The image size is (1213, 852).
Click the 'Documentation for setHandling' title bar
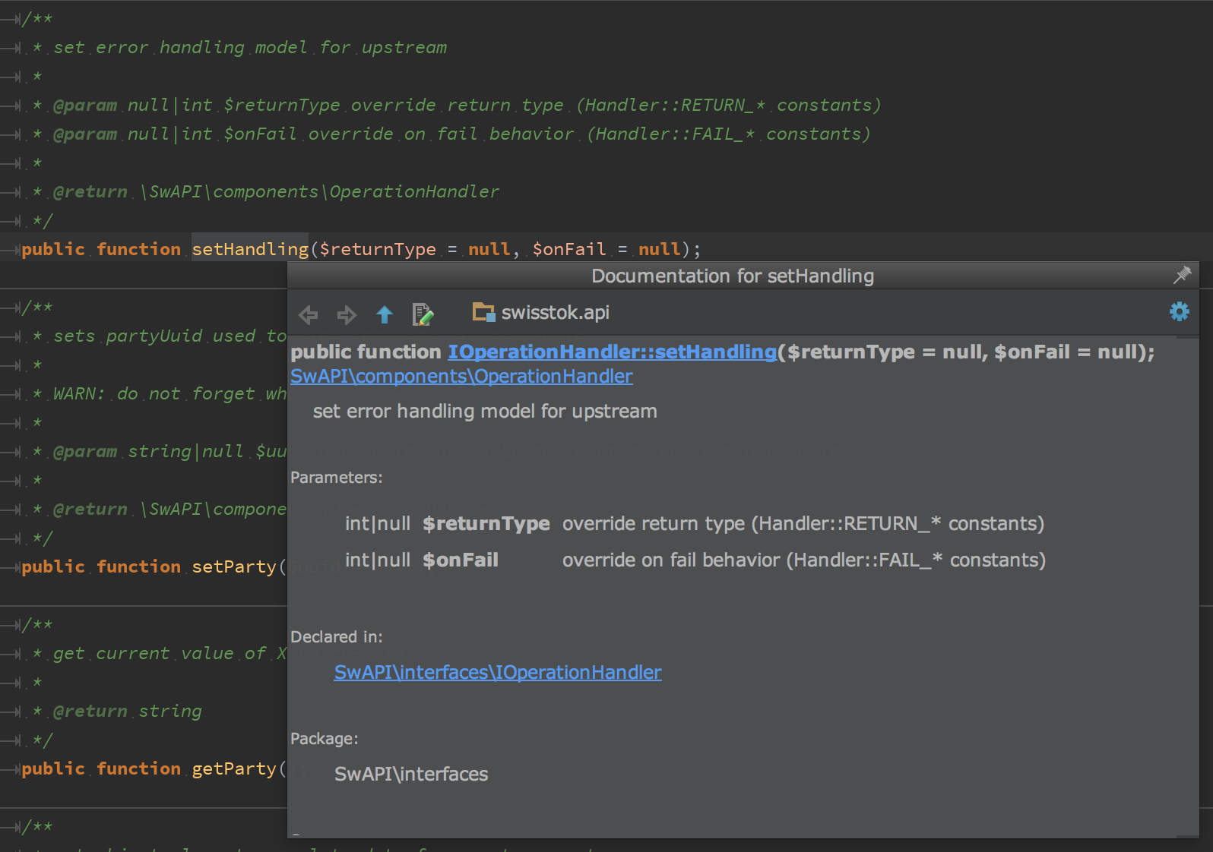click(x=733, y=276)
